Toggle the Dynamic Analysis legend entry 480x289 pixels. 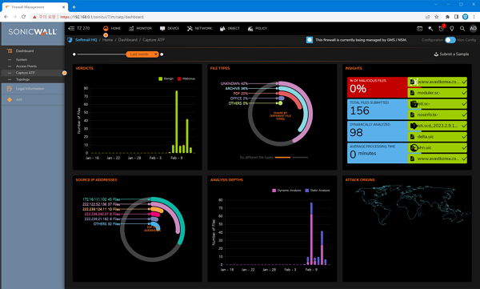[x=286, y=191]
